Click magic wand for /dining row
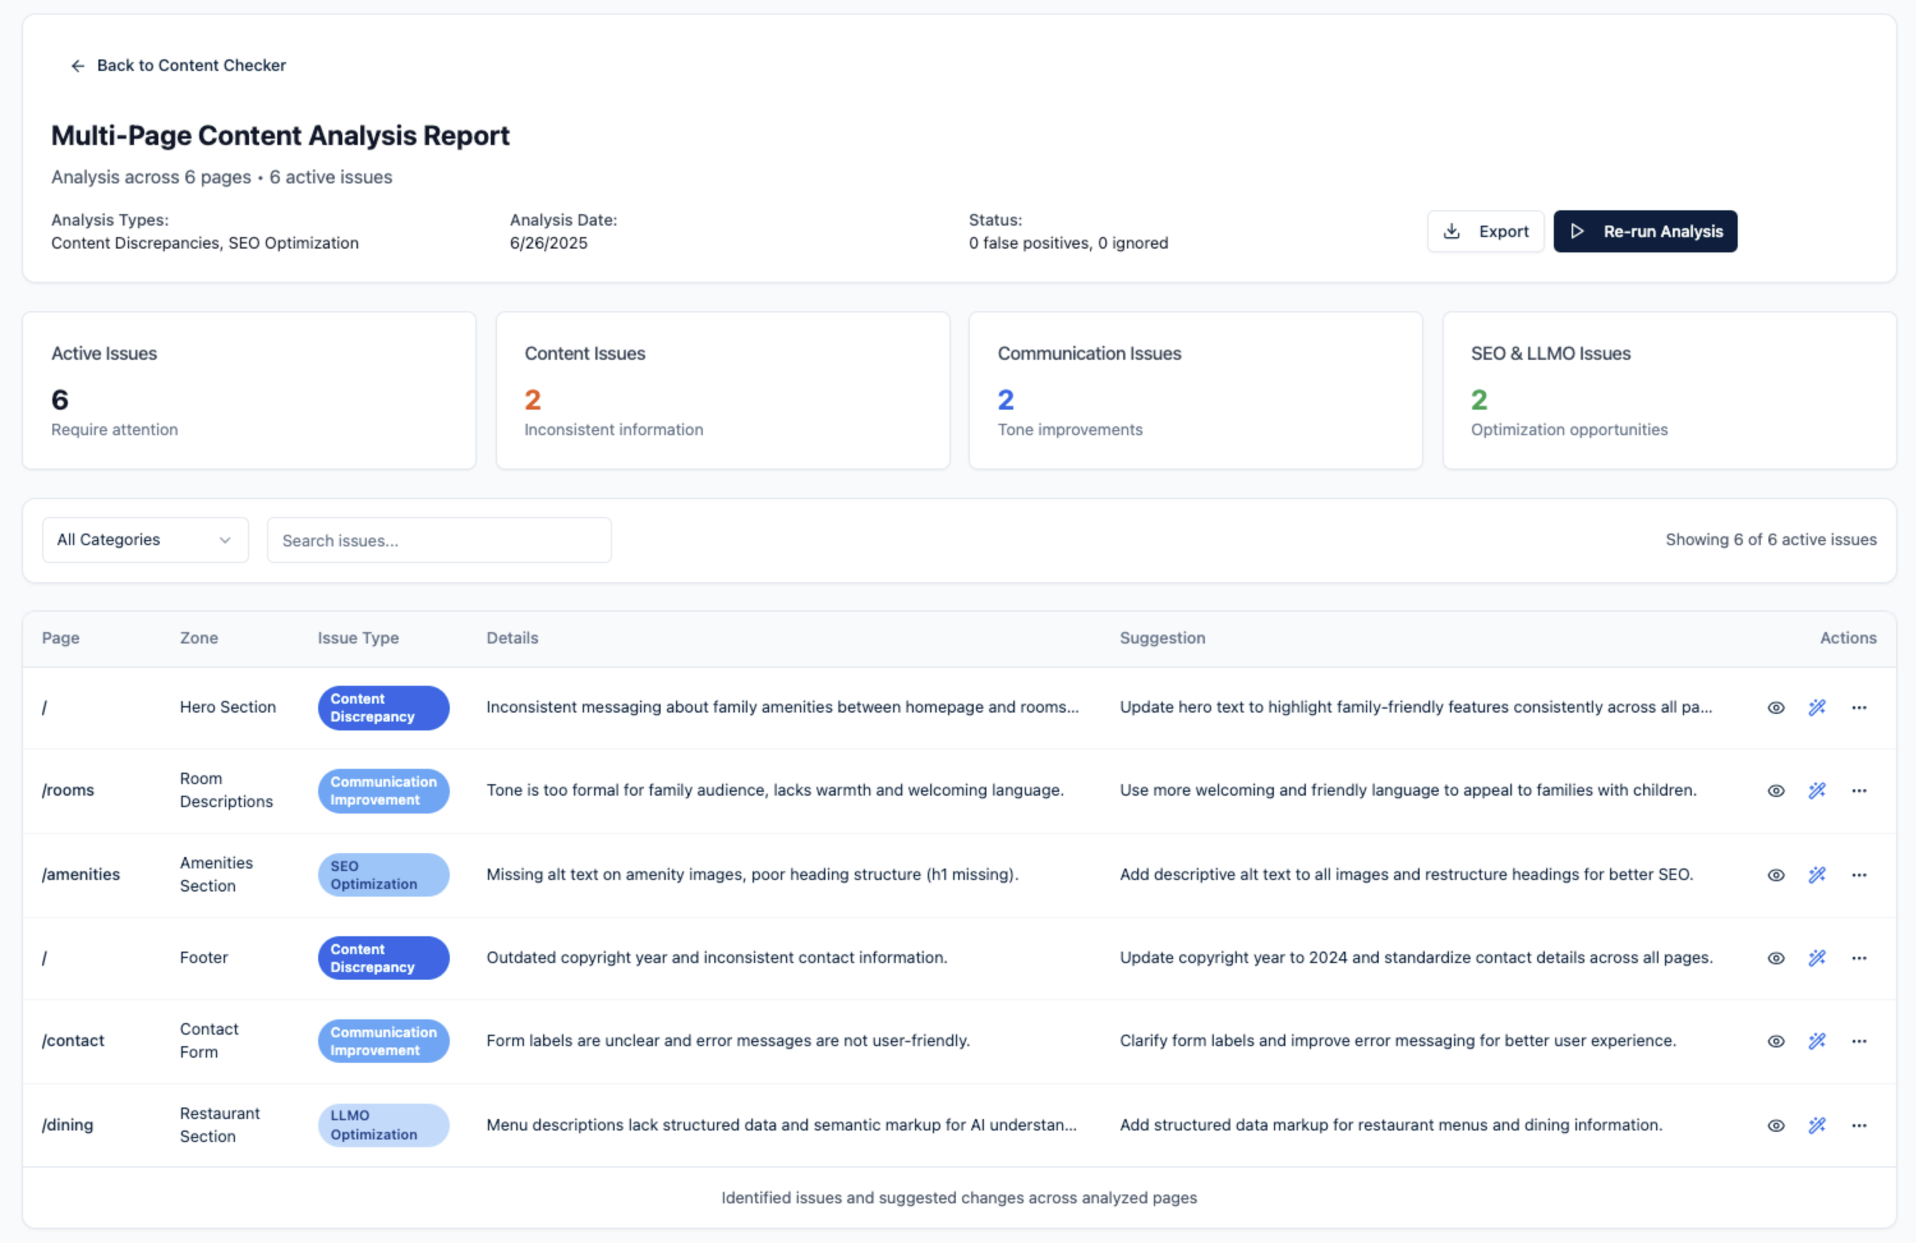The height and width of the screenshot is (1243, 1916). coord(1817,1125)
